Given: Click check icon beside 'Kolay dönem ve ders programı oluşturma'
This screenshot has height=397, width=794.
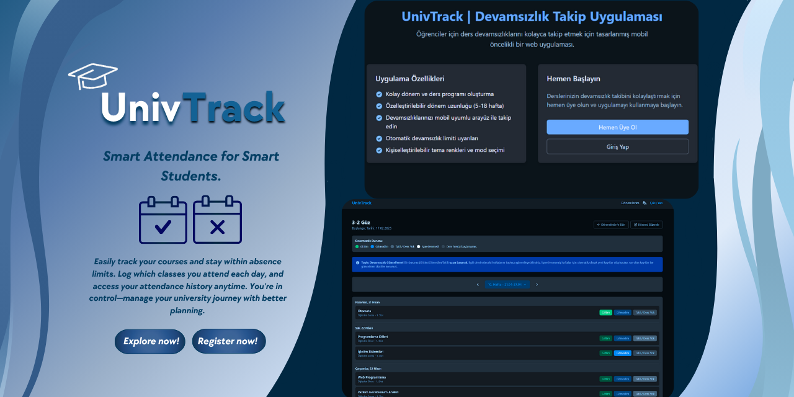Looking at the screenshot, I should tap(379, 94).
